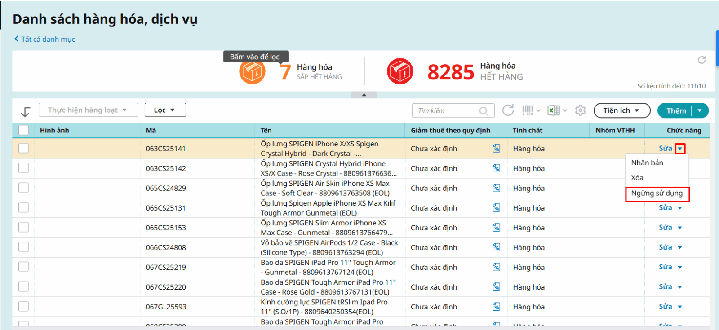Click the "Thêm" button
The image size is (719, 330).
click(x=676, y=110)
